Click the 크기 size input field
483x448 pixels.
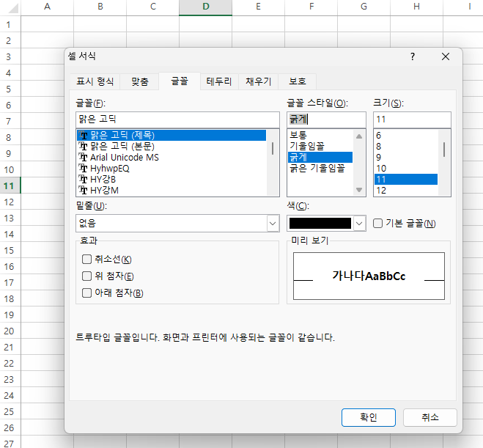[x=412, y=120]
